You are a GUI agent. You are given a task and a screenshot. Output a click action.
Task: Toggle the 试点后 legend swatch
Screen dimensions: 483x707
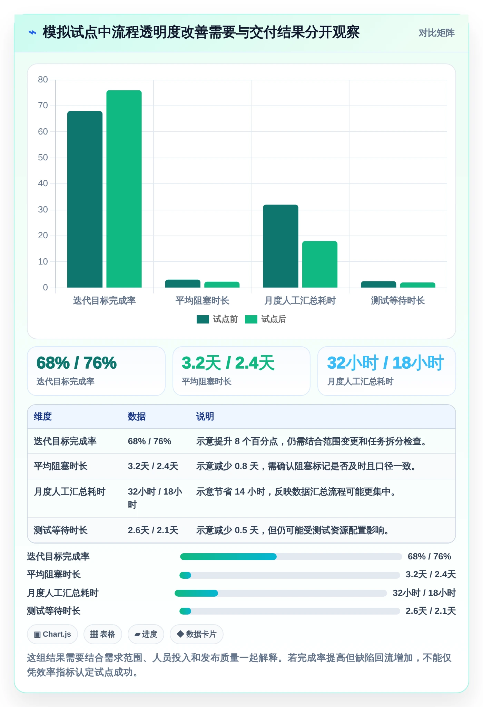(x=251, y=319)
